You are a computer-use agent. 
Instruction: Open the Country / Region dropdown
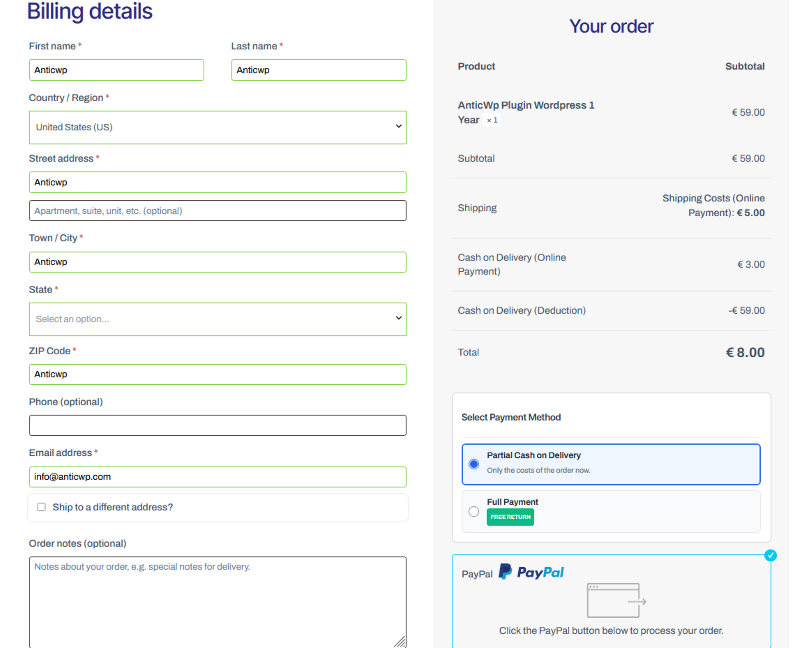coord(217,127)
